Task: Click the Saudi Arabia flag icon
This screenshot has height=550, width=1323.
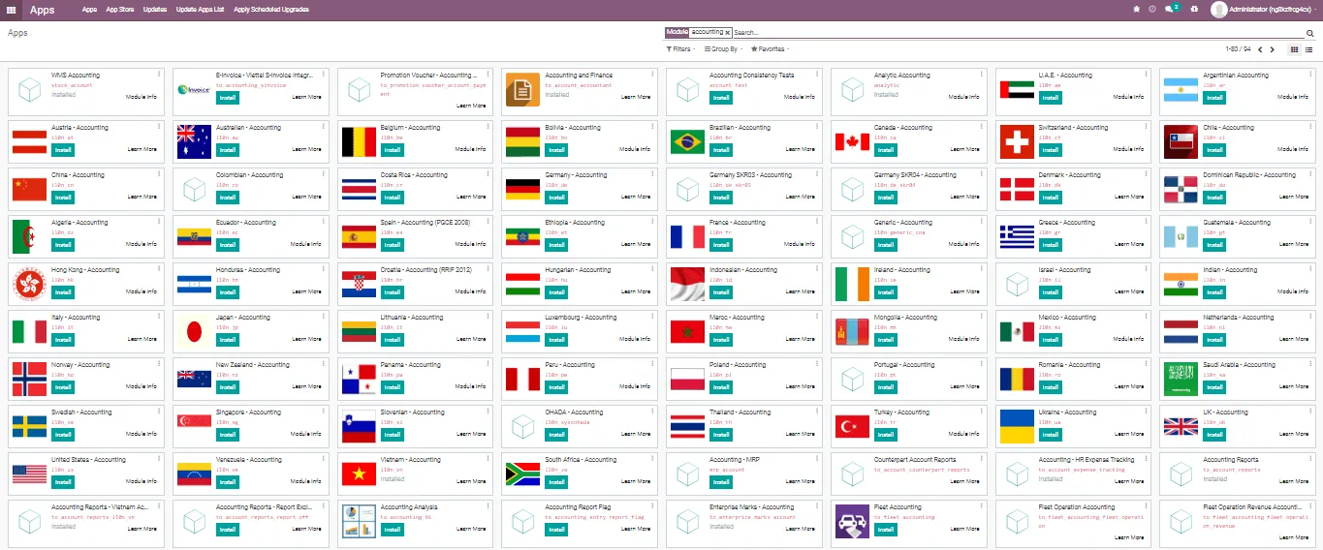Action: pos(1181,380)
